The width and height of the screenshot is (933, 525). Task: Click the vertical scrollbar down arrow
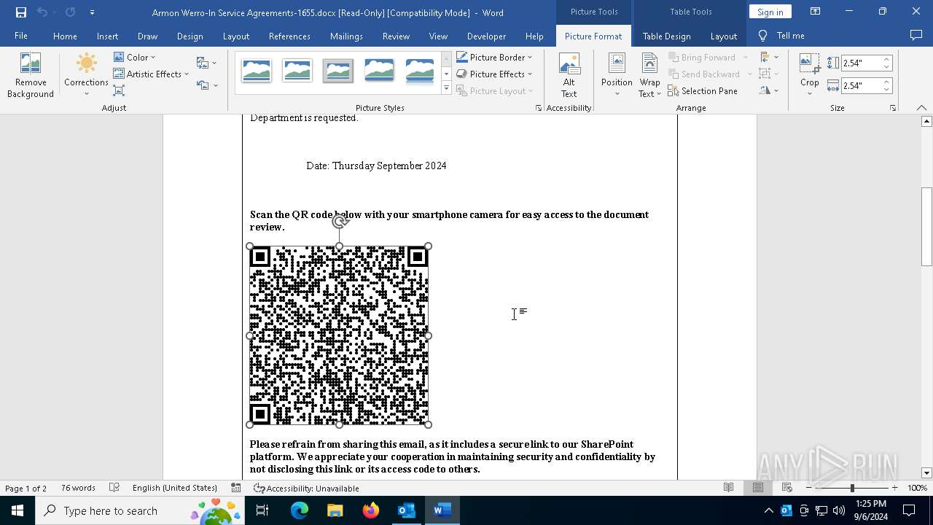click(926, 472)
